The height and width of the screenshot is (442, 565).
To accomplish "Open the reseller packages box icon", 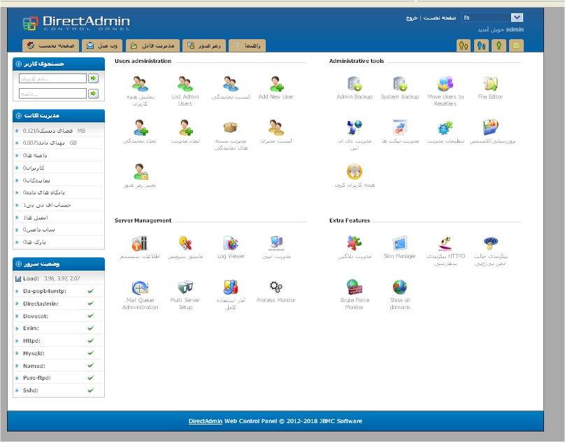I will [231, 127].
